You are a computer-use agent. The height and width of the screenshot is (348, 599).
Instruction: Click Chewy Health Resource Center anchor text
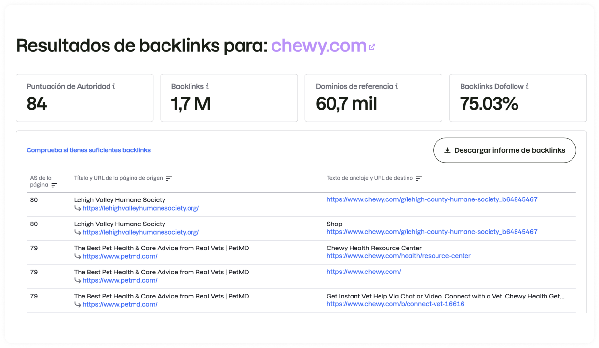click(x=374, y=248)
